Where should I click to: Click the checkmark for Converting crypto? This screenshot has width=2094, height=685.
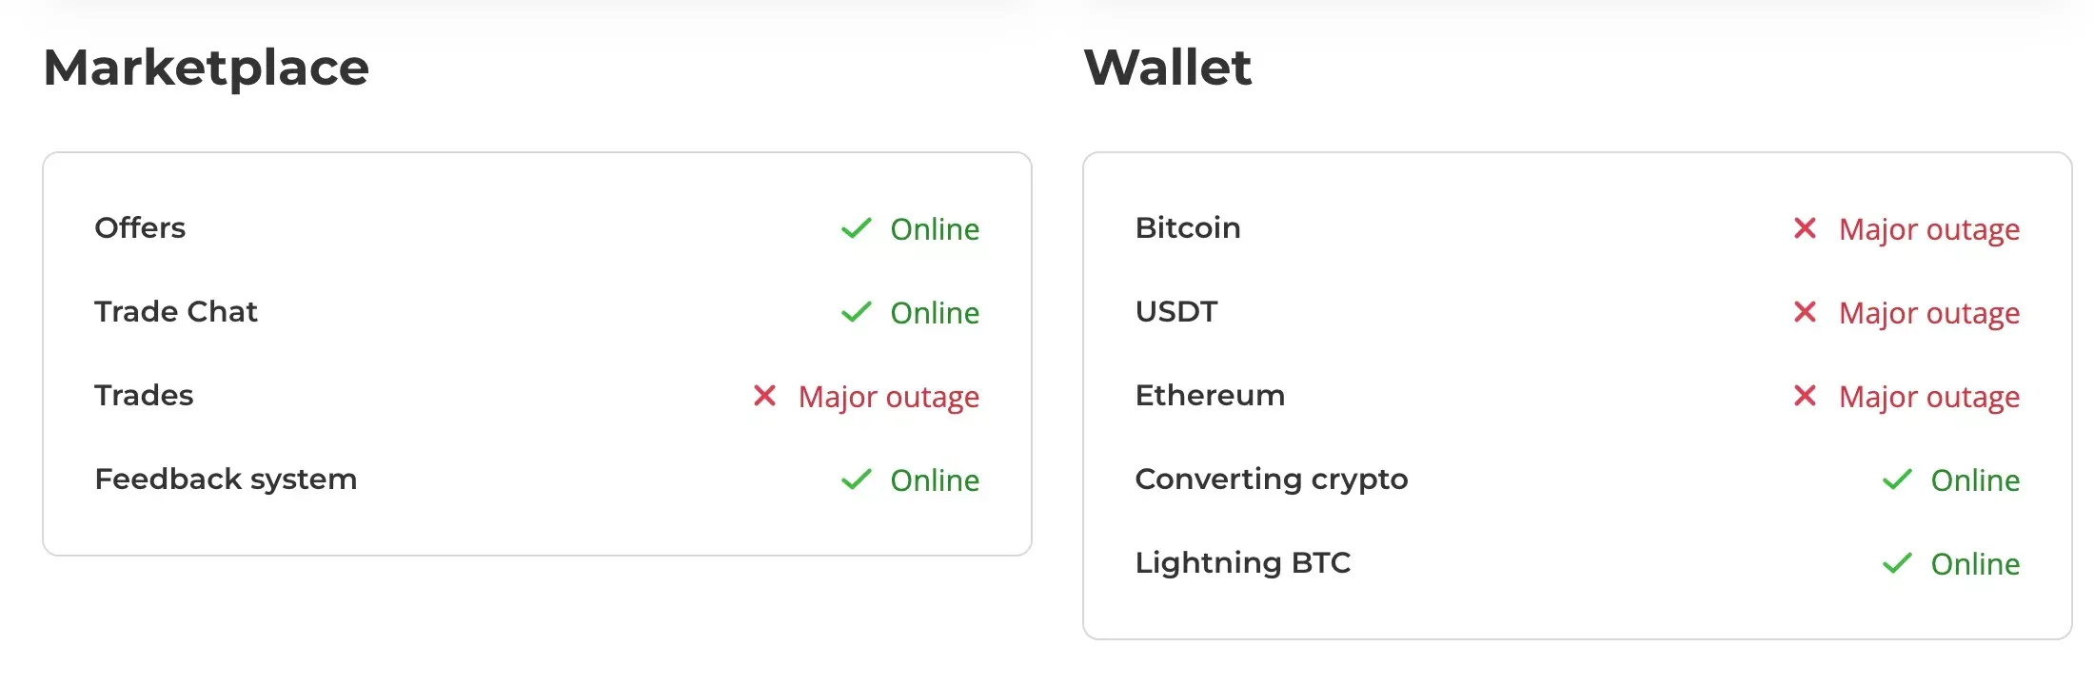click(1897, 479)
